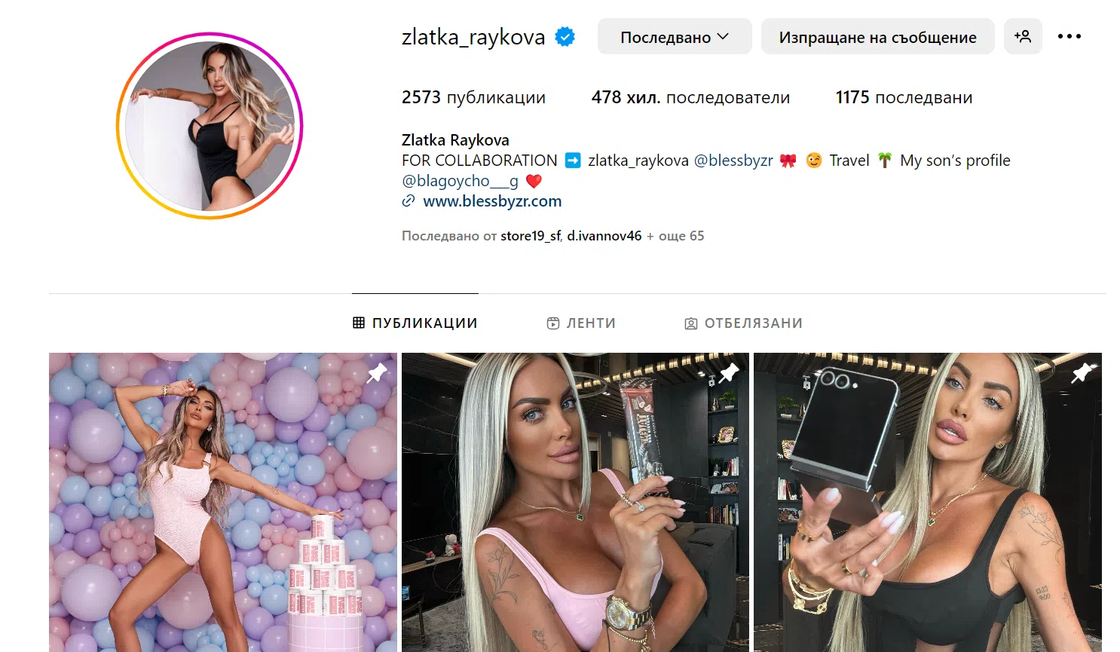The image size is (1120, 652).
Task: Click Изпращане на съобщение button
Action: (x=877, y=36)
